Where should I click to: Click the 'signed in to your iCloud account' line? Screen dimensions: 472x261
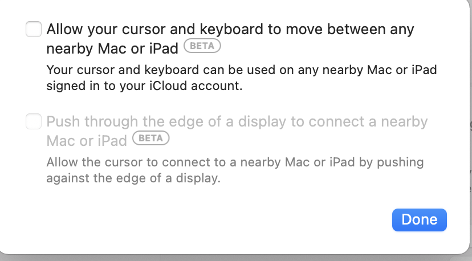144,87
